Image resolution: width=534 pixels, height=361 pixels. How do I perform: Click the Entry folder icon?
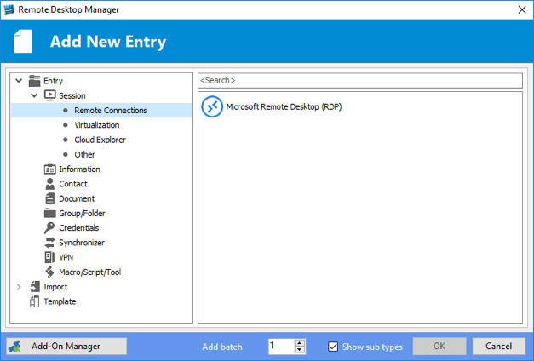(34, 81)
